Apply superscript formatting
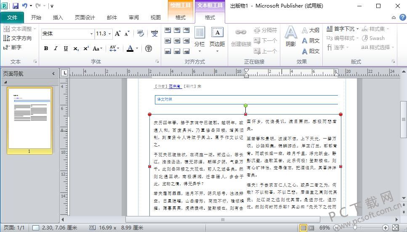The height and width of the screenshot is (232, 407). click(x=86, y=48)
